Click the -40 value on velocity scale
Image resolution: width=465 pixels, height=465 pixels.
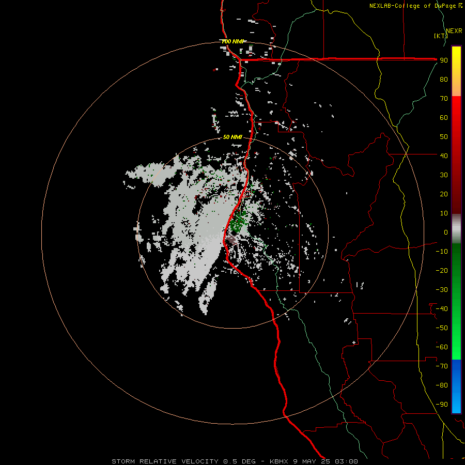[442, 309]
